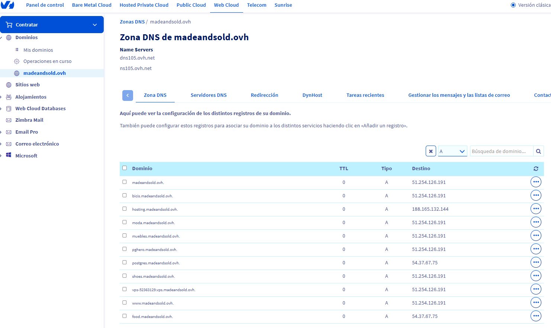Click the magnifier search icon button

click(x=538, y=151)
